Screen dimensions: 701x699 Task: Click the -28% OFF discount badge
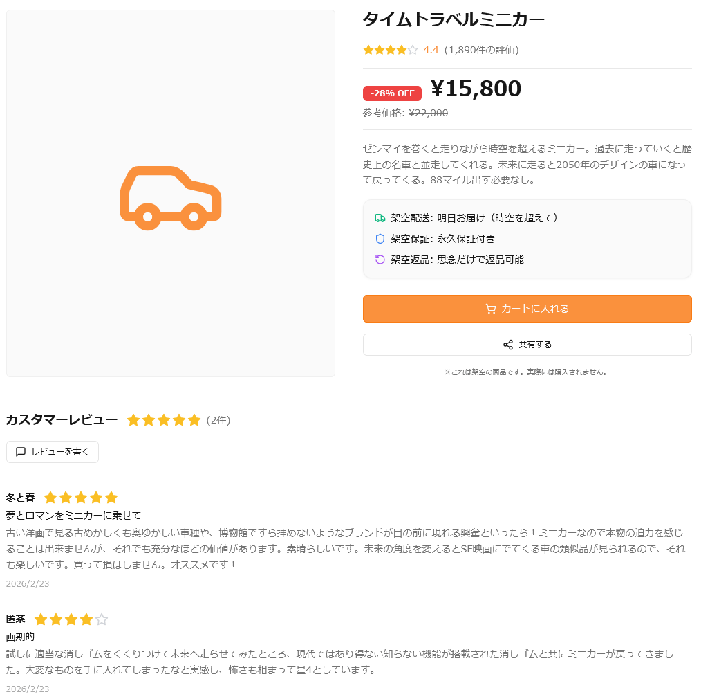392,93
